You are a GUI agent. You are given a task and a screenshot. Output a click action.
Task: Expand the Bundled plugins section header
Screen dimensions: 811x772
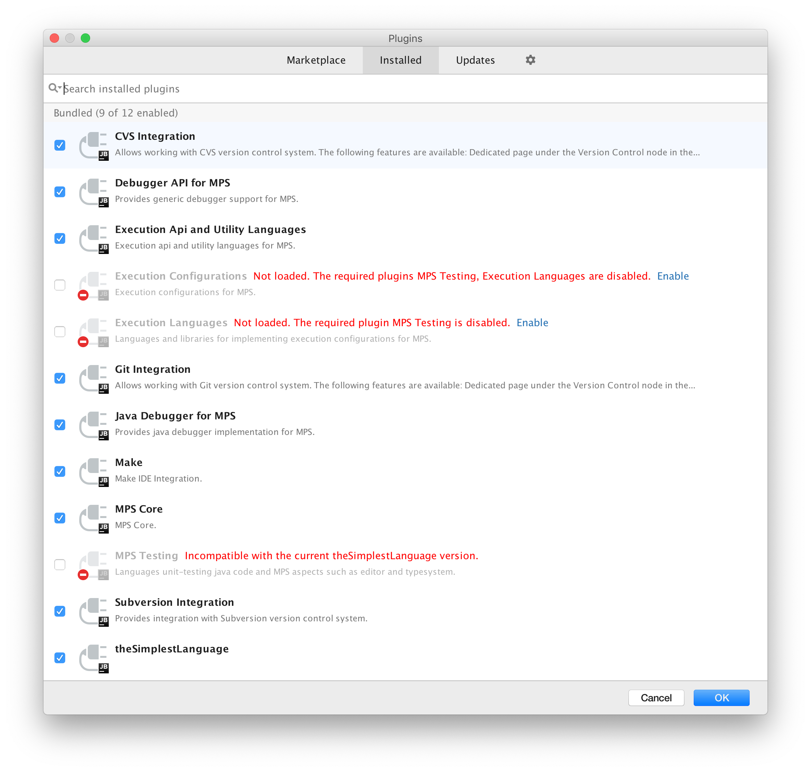point(115,112)
